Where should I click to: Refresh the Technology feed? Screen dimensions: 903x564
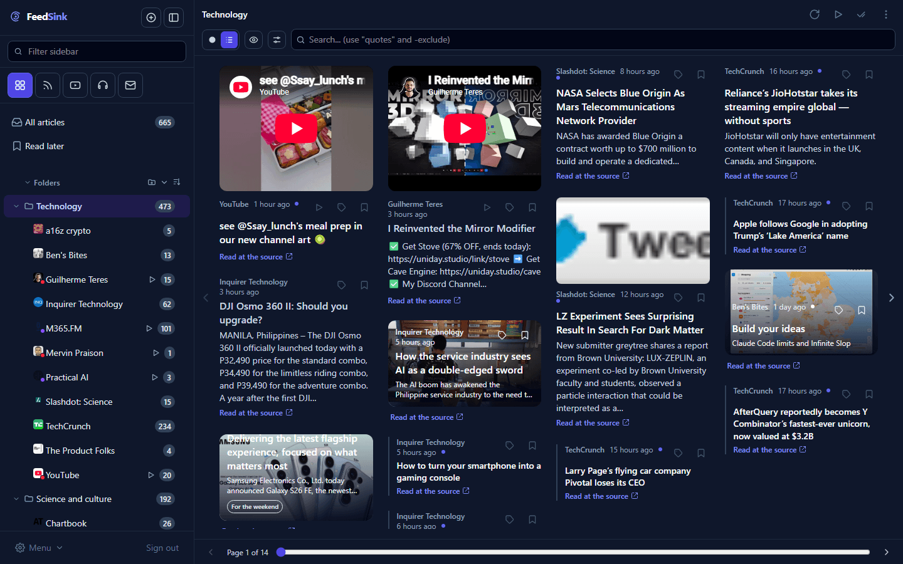(815, 14)
